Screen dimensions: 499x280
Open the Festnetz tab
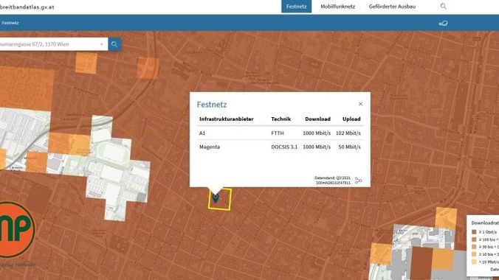[296, 7]
